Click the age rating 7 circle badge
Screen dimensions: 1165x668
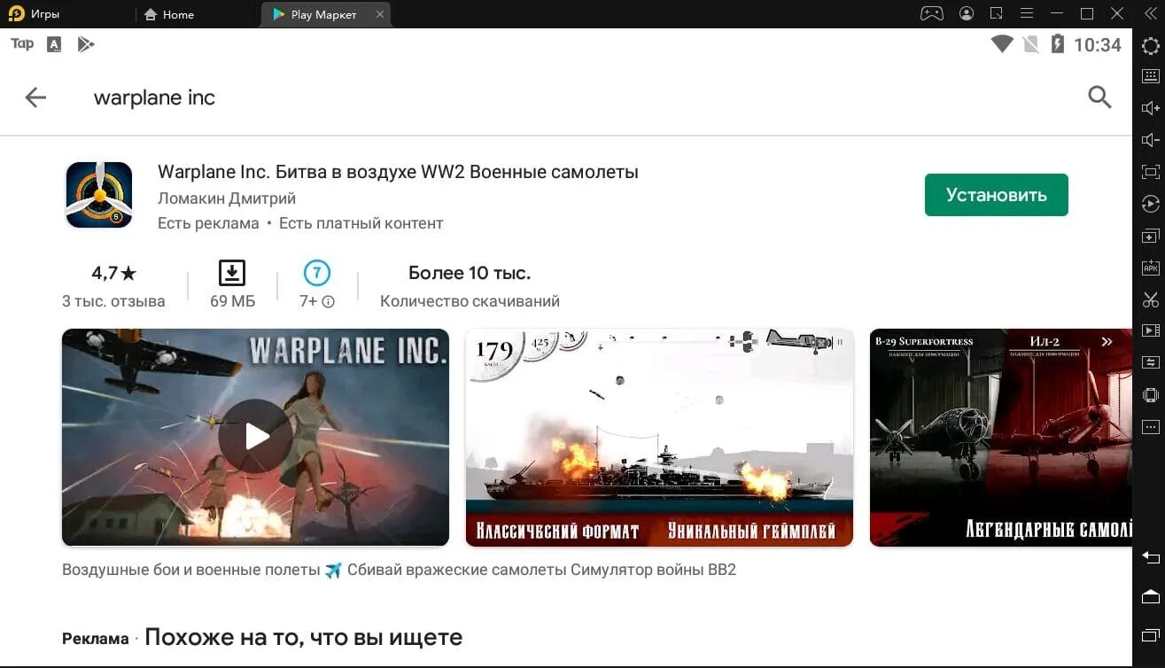316,272
